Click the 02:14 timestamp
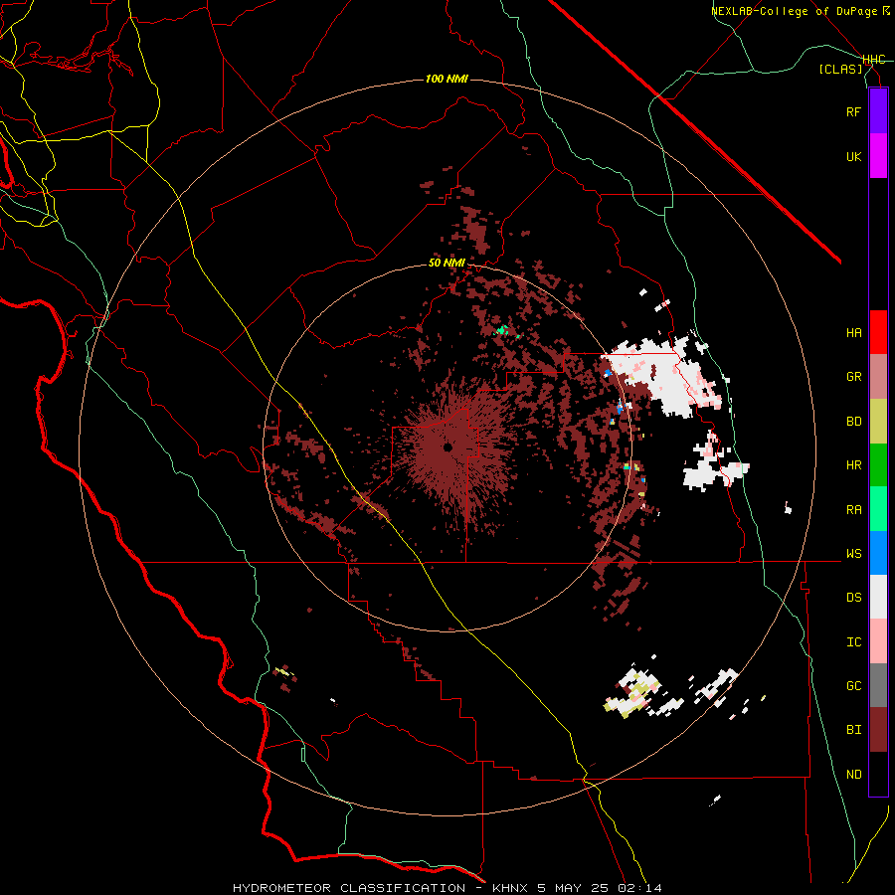 point(639,888)
